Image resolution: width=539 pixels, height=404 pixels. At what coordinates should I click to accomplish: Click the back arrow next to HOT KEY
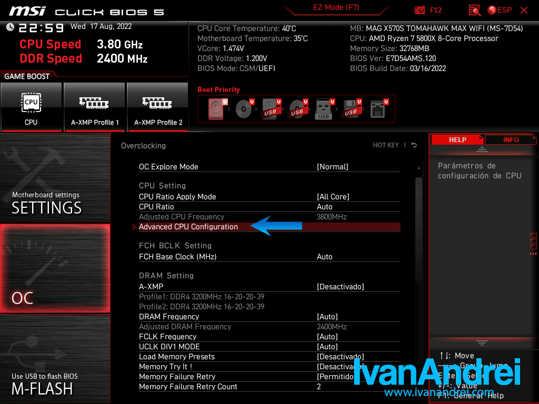pyautogui.click(x=414, y=145)
